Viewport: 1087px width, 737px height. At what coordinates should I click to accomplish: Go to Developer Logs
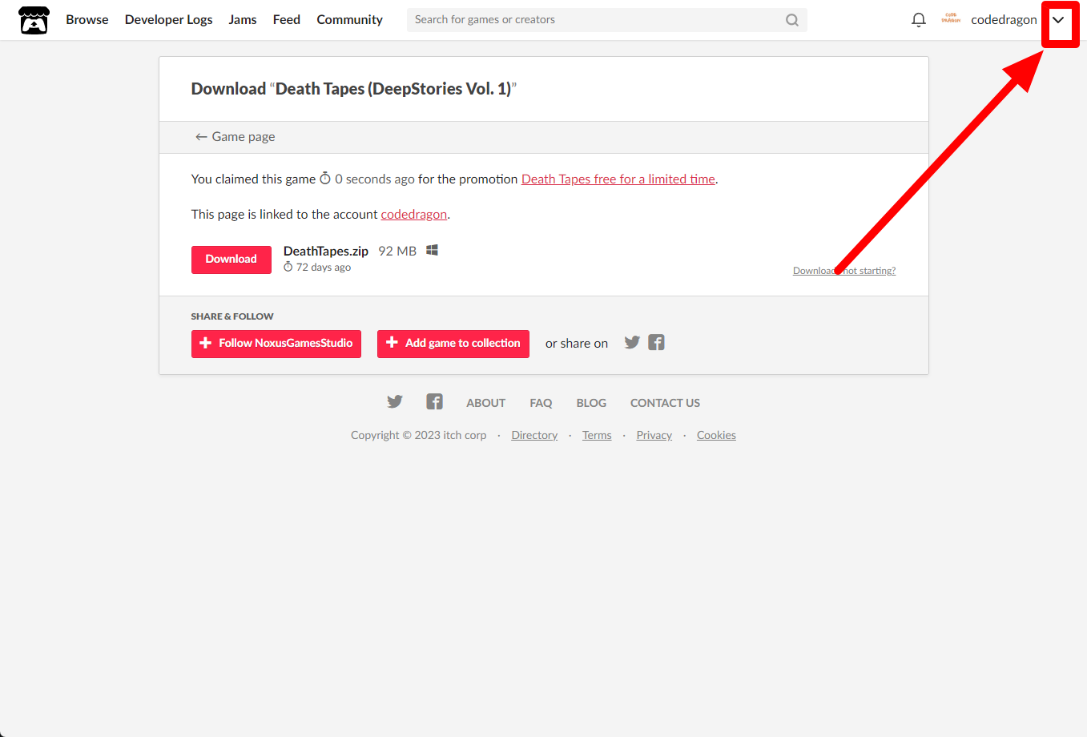pos(169,19)
